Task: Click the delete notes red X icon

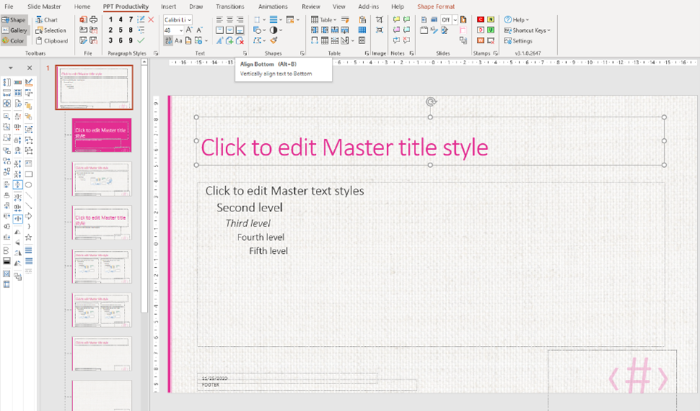Action: [407, 41]
